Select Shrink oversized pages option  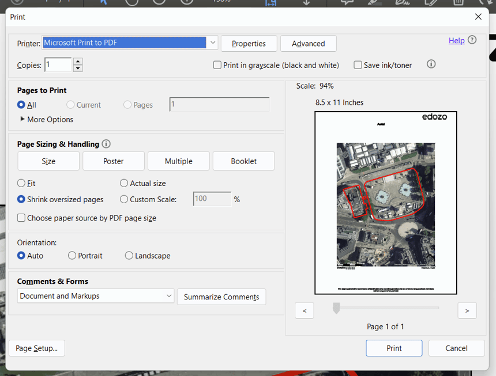[21, 199]
